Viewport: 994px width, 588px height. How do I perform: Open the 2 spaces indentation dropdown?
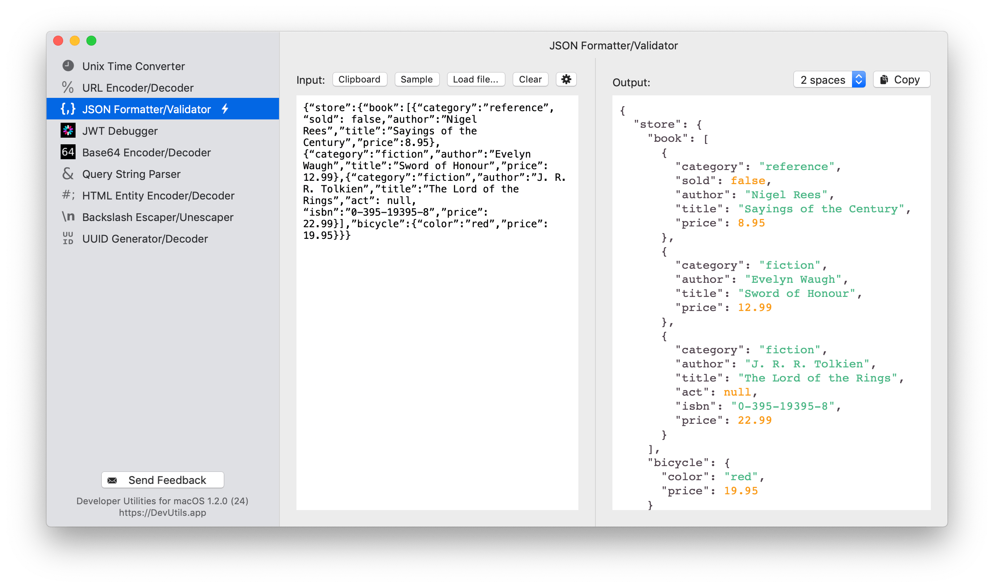click(829, 80)
